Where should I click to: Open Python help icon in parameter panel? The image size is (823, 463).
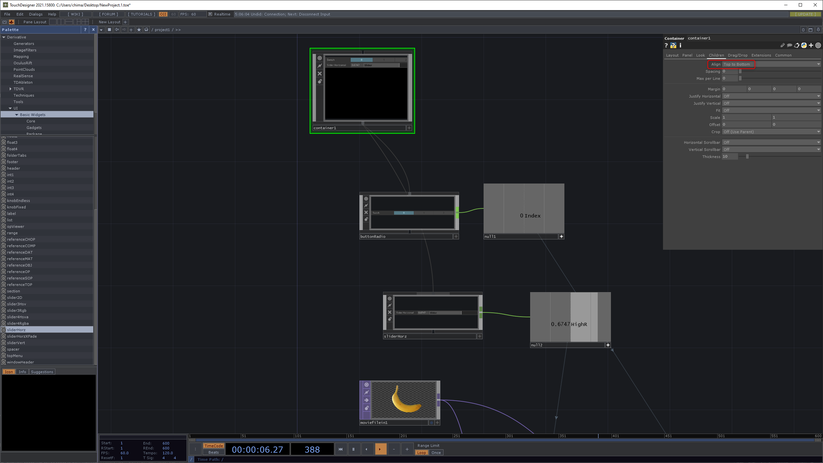click(673, 46)
